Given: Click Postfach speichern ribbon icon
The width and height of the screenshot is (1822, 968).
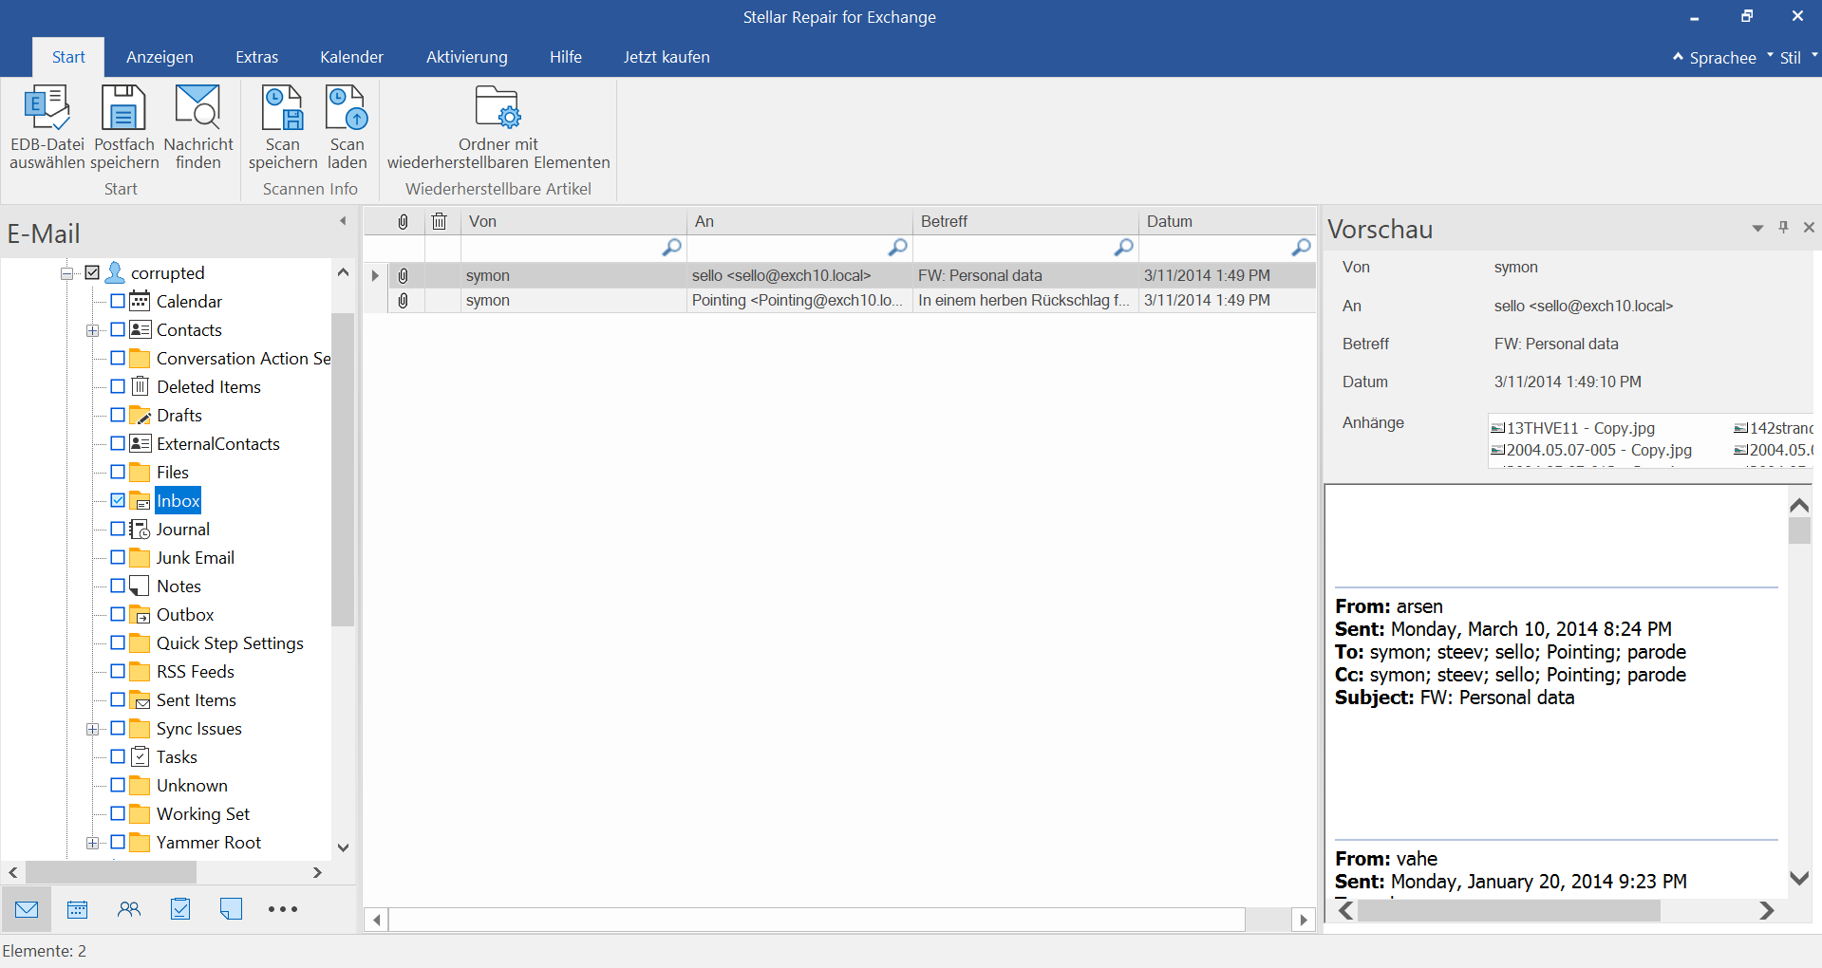Looking at the screenshot, I should click(124, 126).
